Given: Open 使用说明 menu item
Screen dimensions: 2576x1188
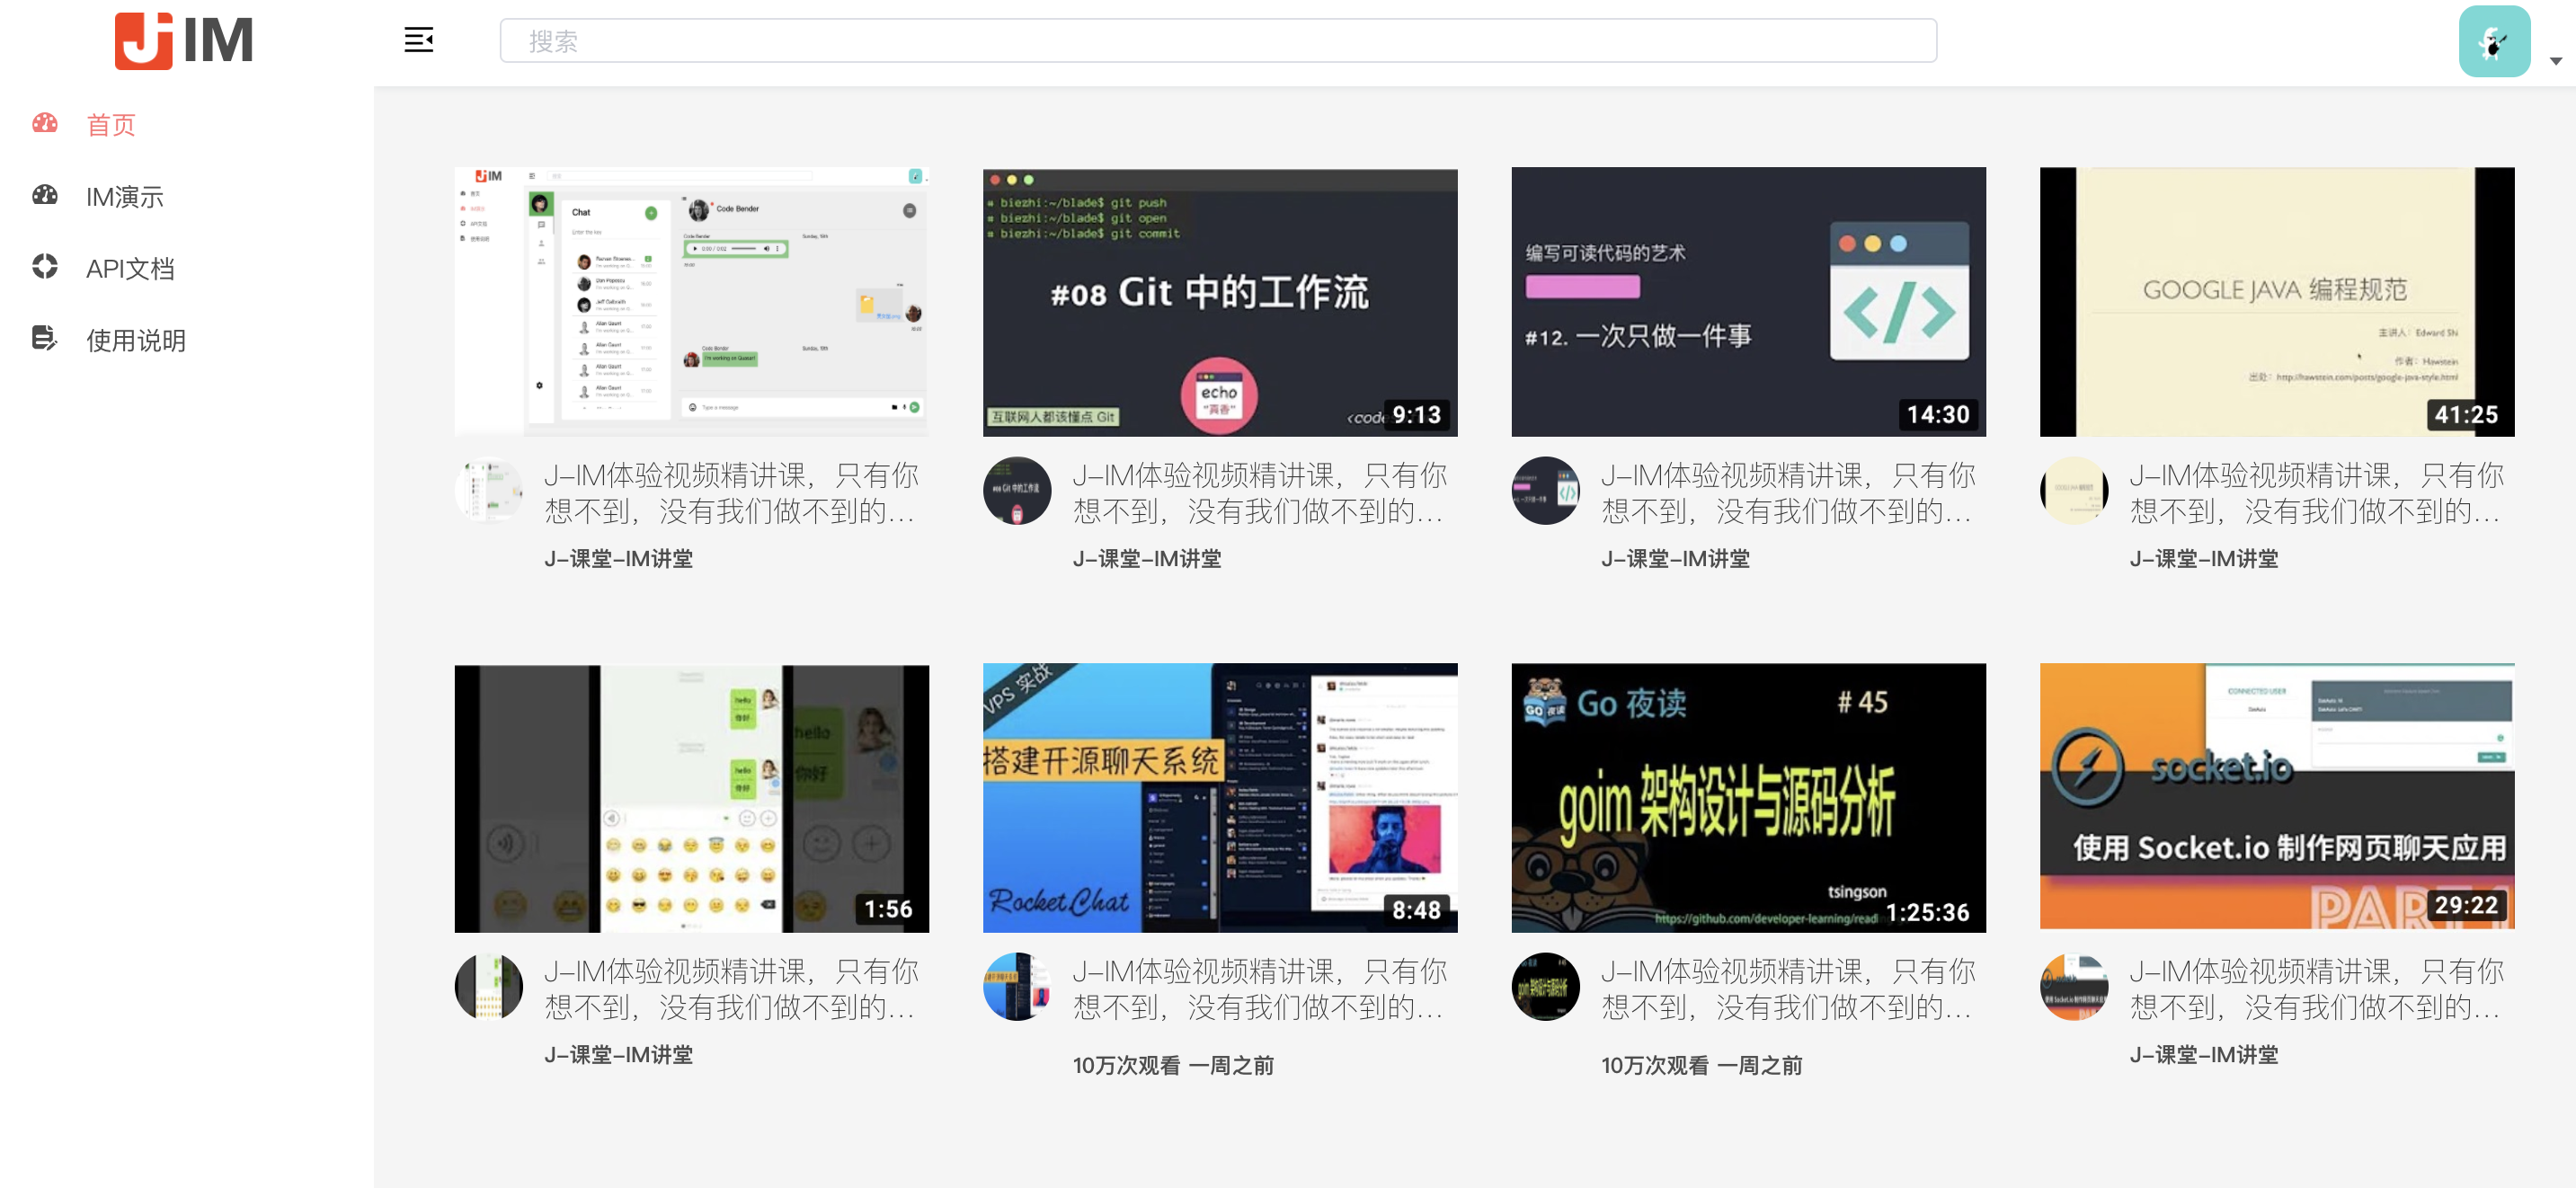Looking at the screenshot, I should pos(136,341).
